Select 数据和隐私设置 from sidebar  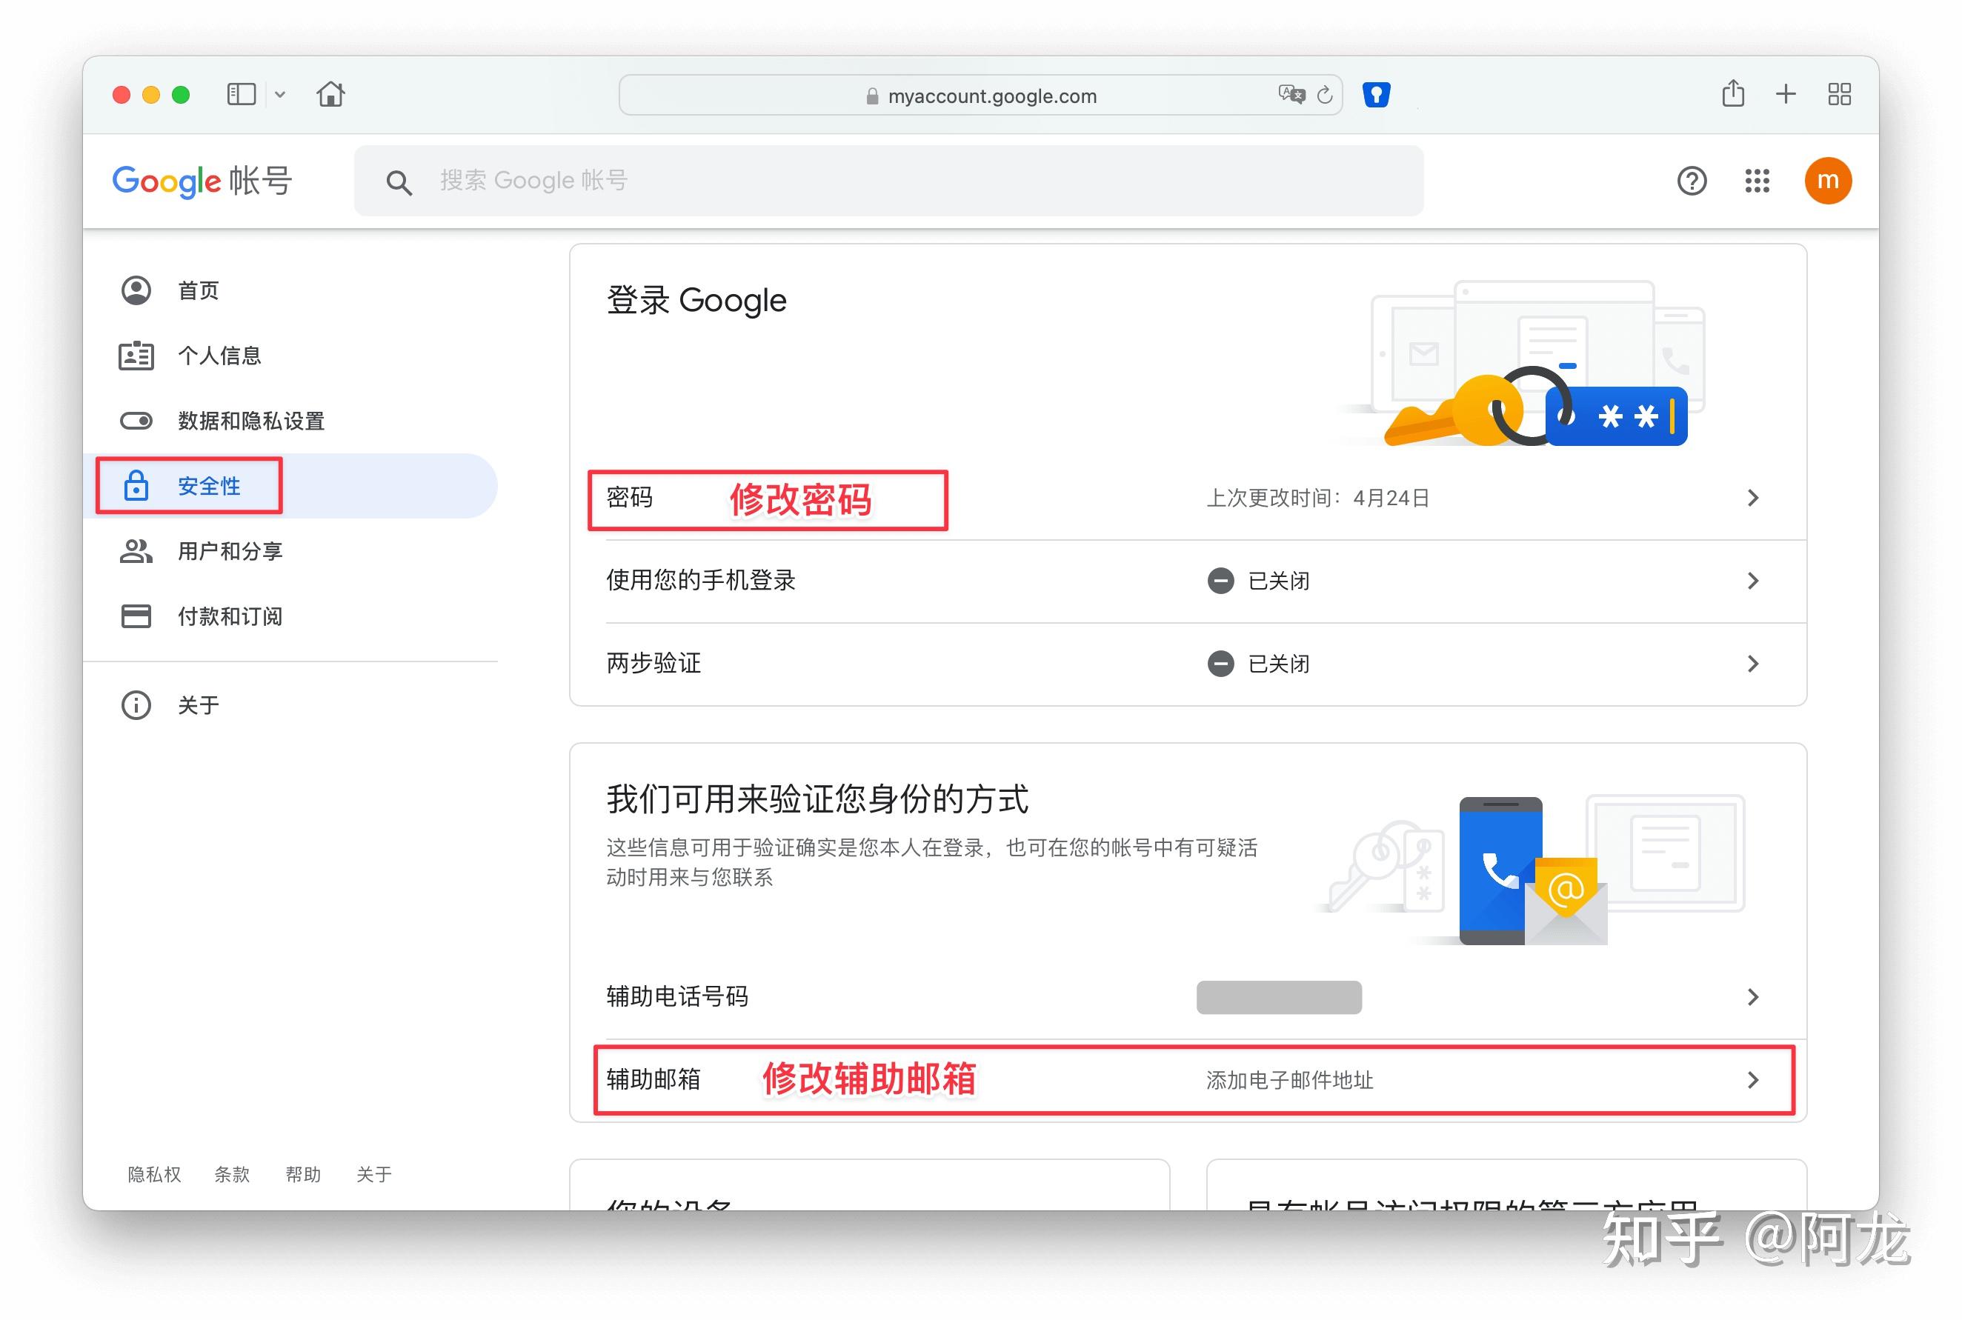250,421
